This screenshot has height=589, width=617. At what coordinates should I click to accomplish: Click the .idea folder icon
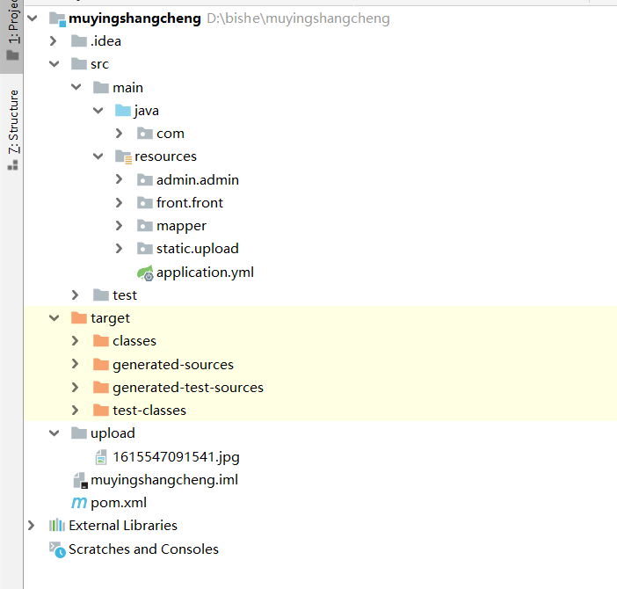tap(79, 41)
